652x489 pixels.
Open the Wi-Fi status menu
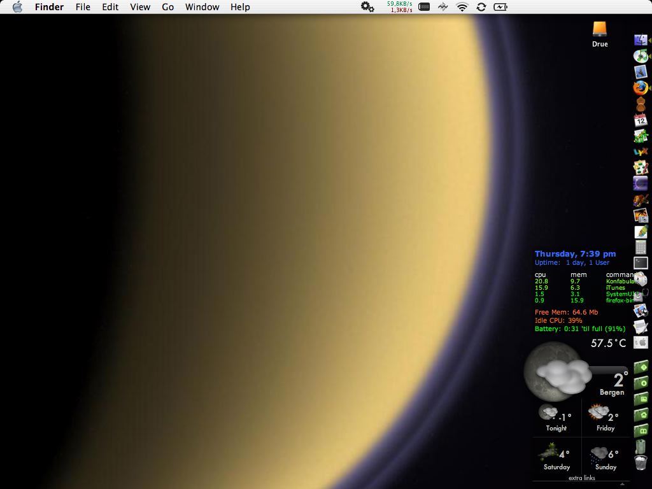(x=462, y=7)
